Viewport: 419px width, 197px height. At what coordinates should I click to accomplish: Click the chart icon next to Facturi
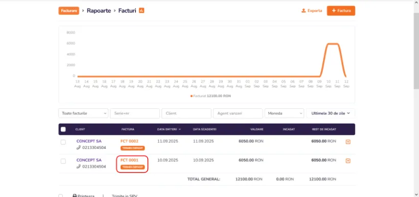[142, 11]
